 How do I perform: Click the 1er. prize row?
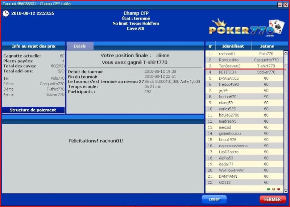point(34,78)
